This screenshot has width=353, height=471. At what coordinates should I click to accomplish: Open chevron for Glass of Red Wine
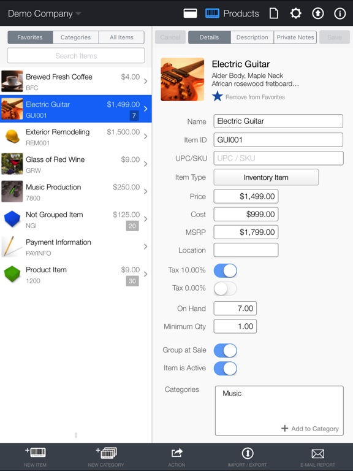(146, 164)
